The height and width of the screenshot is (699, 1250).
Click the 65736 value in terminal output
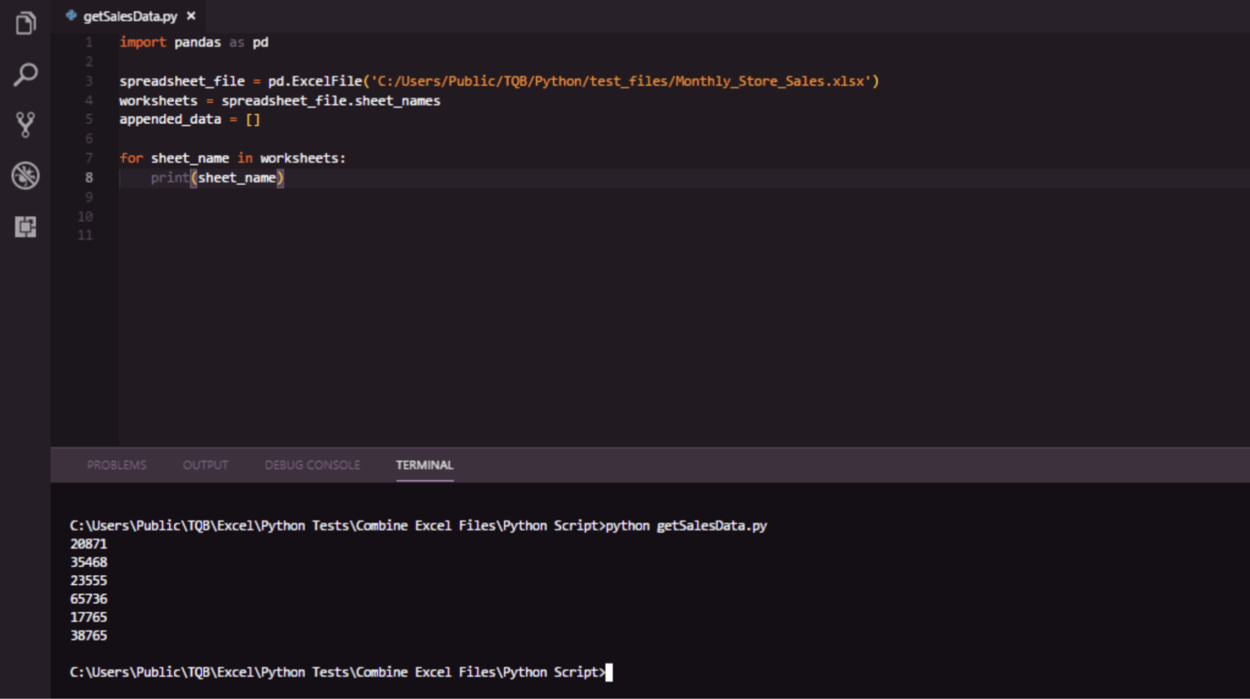point(89,599)
